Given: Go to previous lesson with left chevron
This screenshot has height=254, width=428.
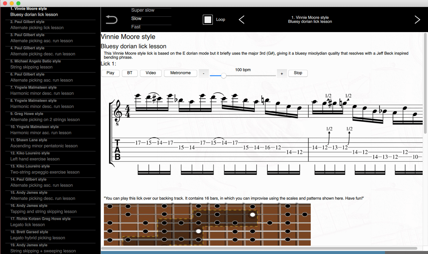Looking at the screenshot, I should click(x=242, y=20).
